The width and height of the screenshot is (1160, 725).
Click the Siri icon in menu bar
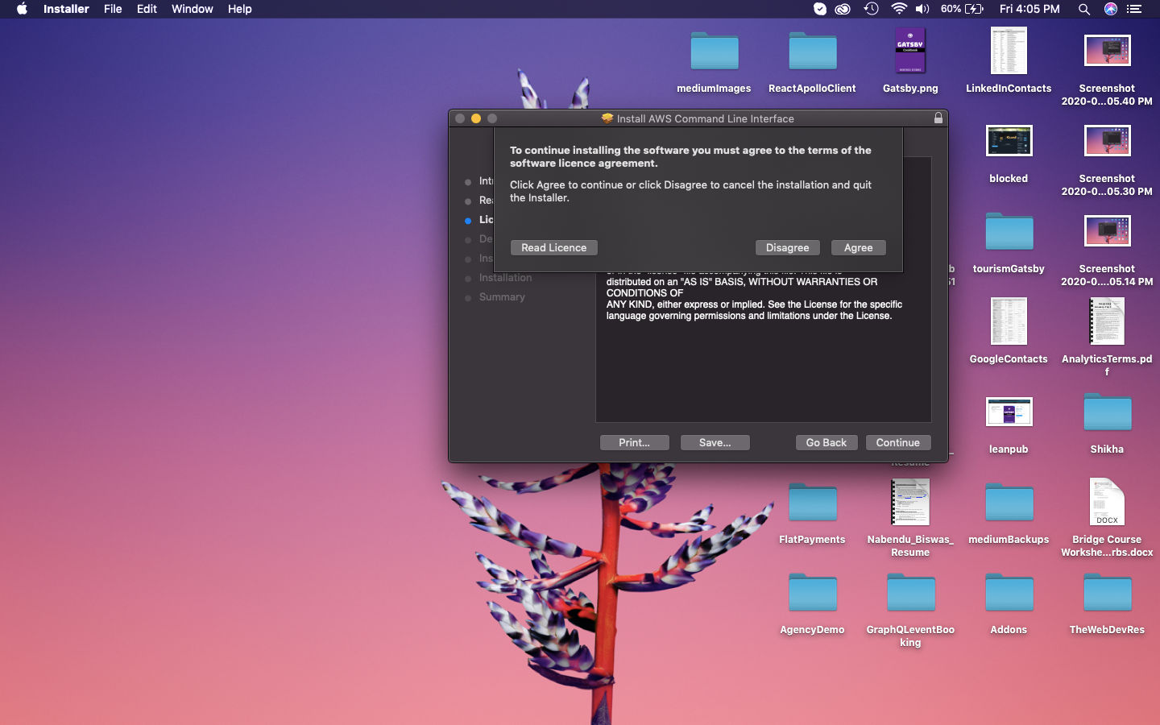click(x=1111, y=9)
